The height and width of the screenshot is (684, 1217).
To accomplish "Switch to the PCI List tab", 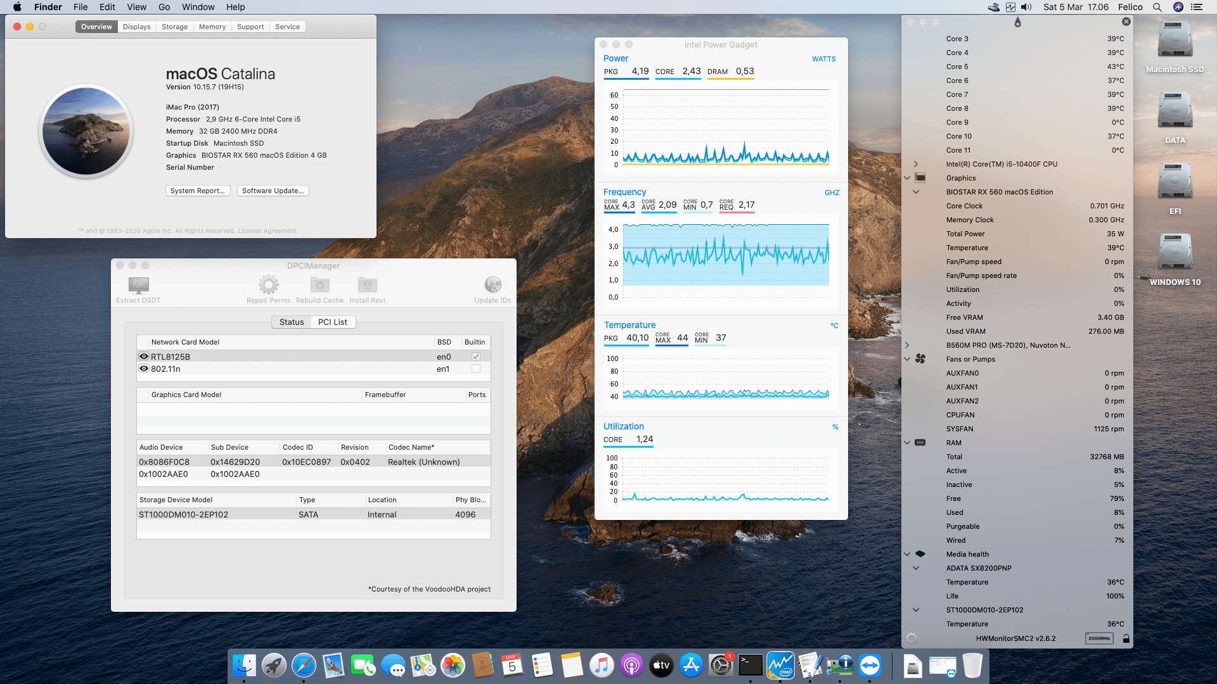I will 332,322.
